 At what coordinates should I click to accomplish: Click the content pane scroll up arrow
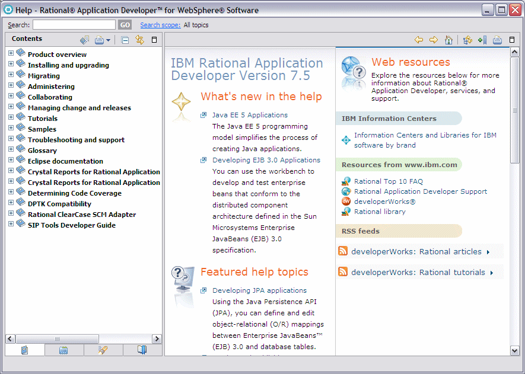515,52
